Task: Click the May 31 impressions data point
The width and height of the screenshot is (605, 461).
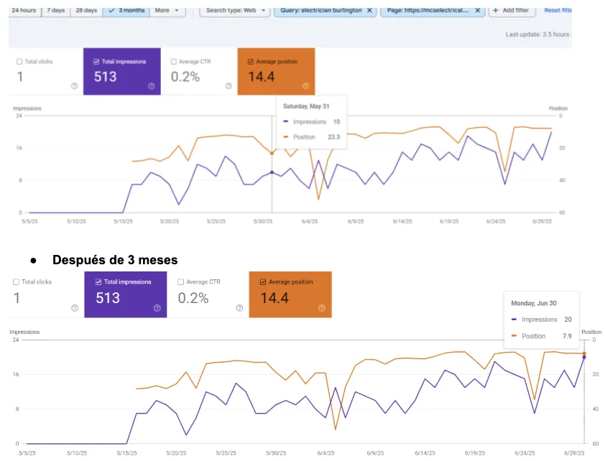Action: [x=272, y=172]
